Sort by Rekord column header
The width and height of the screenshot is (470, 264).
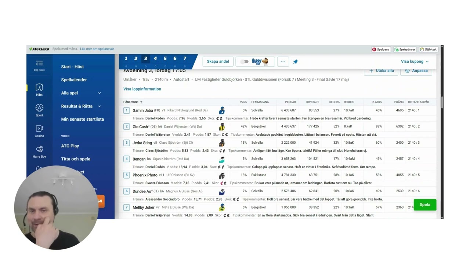[x=349, y=102]
